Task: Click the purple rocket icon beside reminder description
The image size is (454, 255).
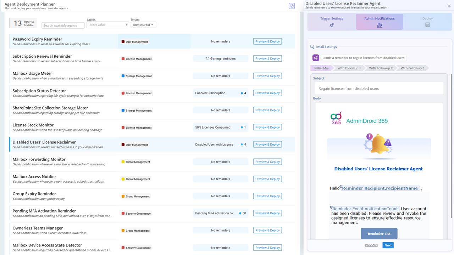Action: tap(316, 58)
